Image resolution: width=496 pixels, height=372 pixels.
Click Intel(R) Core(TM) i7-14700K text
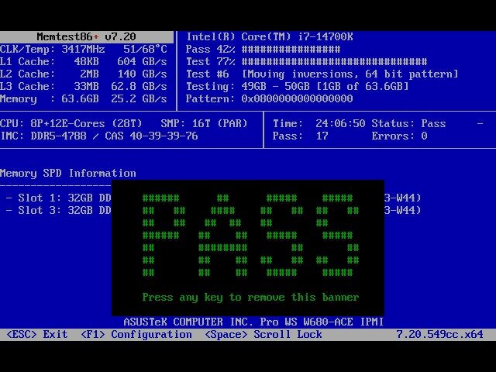pos(270,36)
